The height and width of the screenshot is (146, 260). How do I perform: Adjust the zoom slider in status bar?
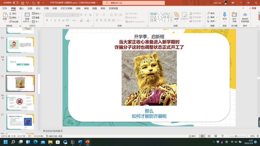tap(236, 136)
